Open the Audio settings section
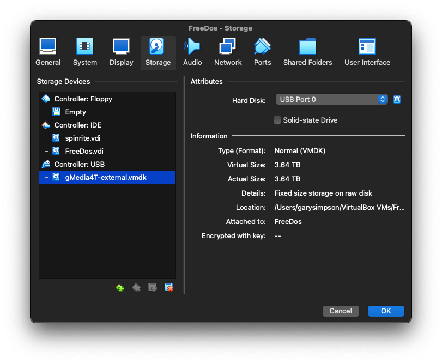The image size is (442, 363). [x=192, y=52]
